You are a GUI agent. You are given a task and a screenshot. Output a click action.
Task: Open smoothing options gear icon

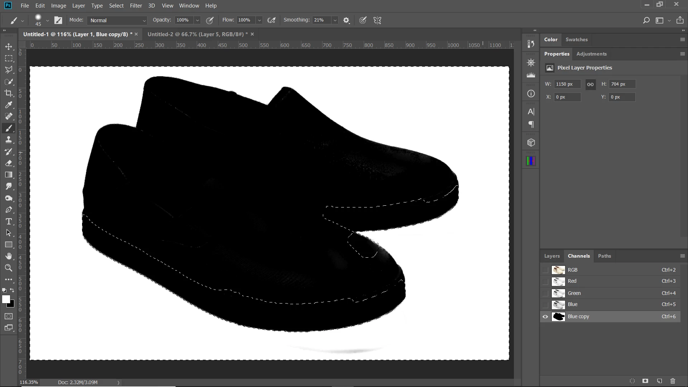pyautogui.click(x=346, y=20)
